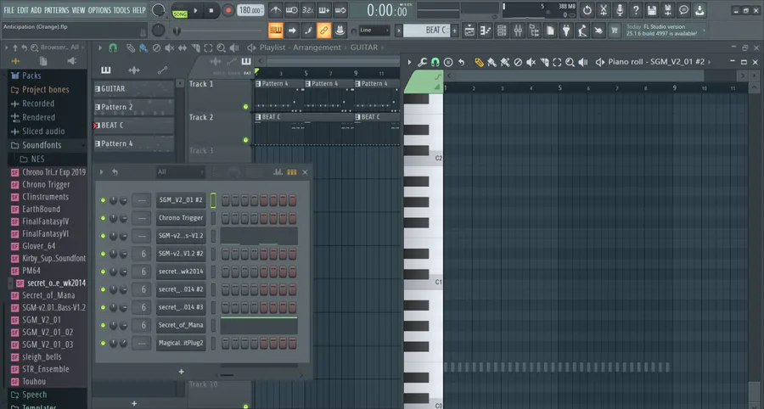
Task: Select the GUITAR pattern in picker
Action: pyautogui.click(x=134, y=88)
